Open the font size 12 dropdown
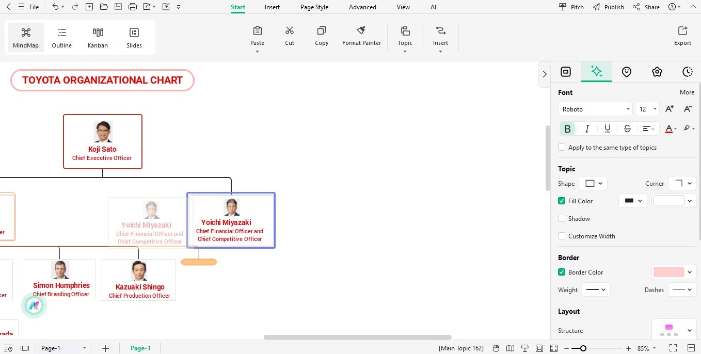701x354 pixels. click(x=647, y=109)
